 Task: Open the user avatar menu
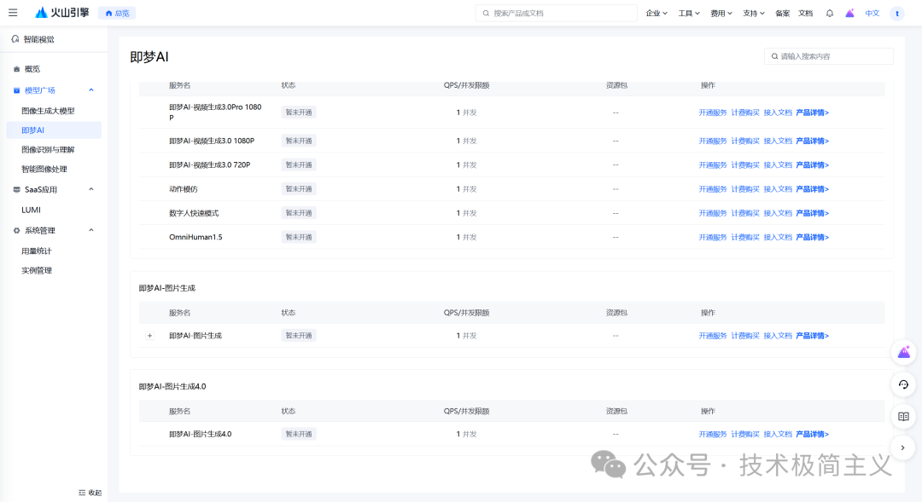(x=896, y=13)
